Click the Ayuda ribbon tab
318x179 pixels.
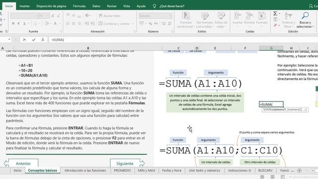click(x=141, y=6)
